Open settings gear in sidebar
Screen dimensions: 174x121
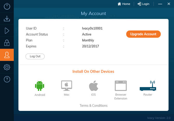7,67
